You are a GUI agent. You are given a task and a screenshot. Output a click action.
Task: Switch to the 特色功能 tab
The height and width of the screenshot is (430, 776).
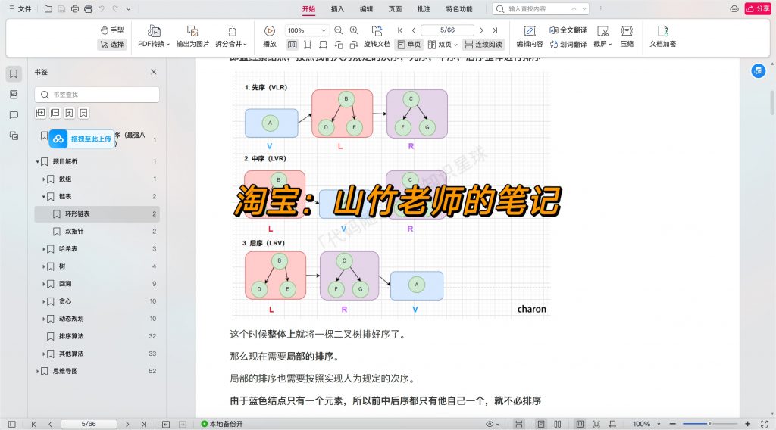tap(459, 9)
